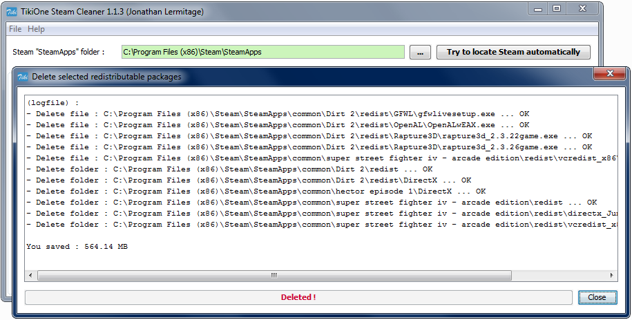Screen dimensions: 632x320
Task: Minimize the TikiOne Steam Cleaner window
Action: (537, 8)
